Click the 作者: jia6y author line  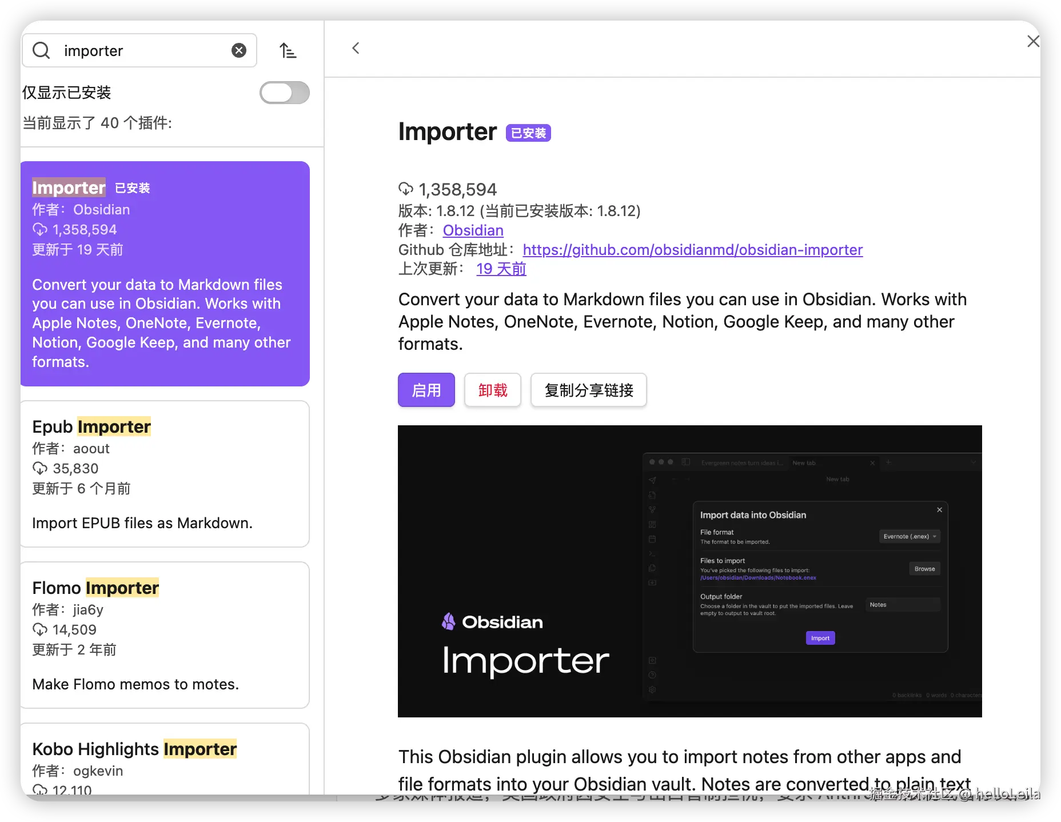[68, 610]
